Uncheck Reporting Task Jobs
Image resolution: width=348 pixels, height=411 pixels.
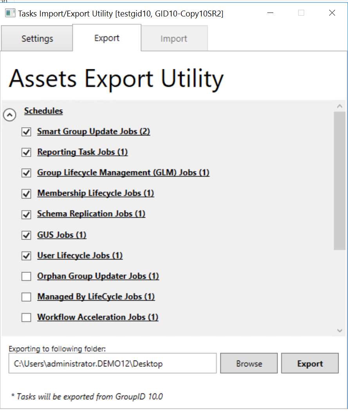[x=26, y=152]
